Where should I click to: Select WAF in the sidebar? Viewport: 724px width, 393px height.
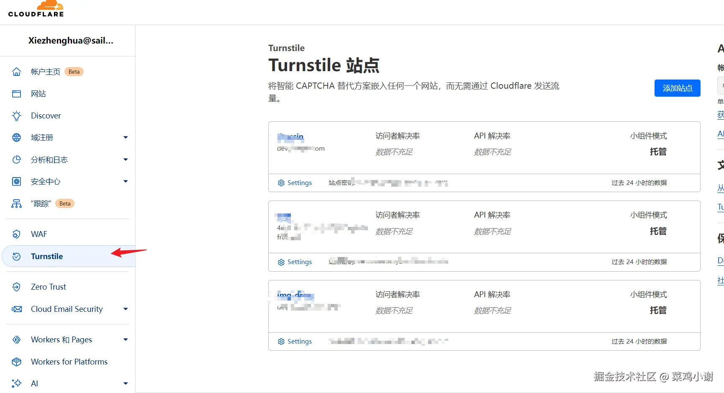pos(39,234)
